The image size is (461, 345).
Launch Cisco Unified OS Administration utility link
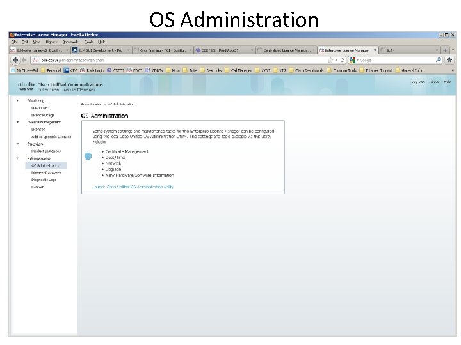[x=133, y=187]
